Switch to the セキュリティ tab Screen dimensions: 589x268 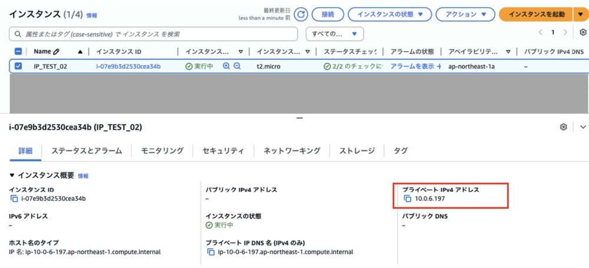tap(223, 151)
